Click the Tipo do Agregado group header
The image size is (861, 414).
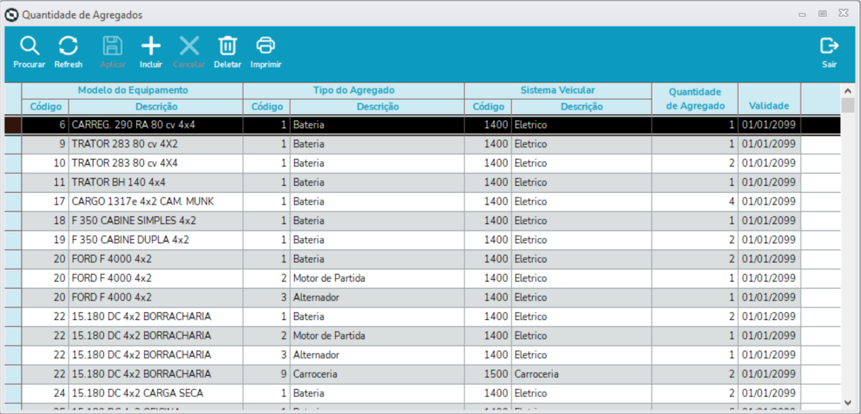coord(354,90)
